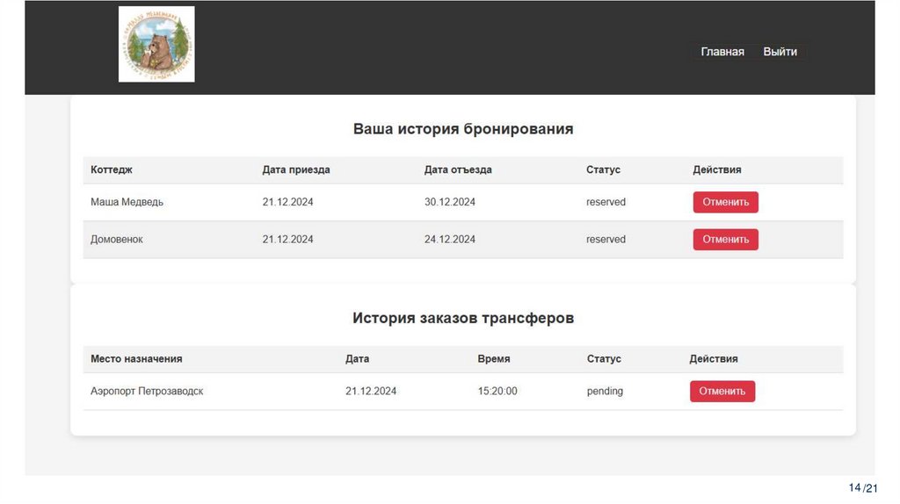Image resolution: width=900 pixels, height=504 pixels.
Task: Click the transfer date 21.12.2024
Action: (371, 391)
